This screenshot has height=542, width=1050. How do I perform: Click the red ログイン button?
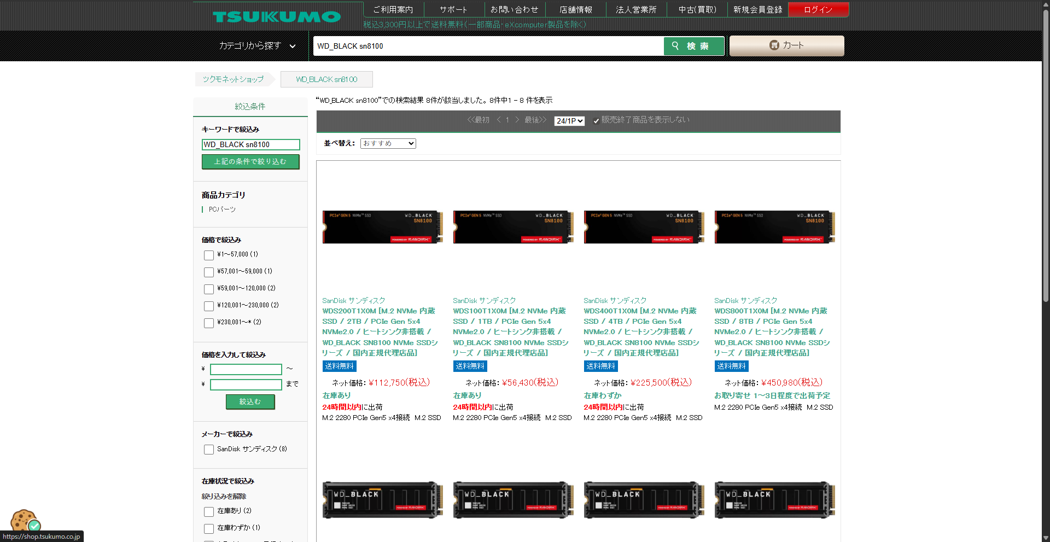pos(818,10)
